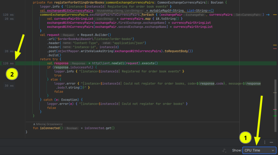The height and width of the screenshot is (155, 278).
Task: Click secondExchange in the map assignment
Action: click(131, 27)
